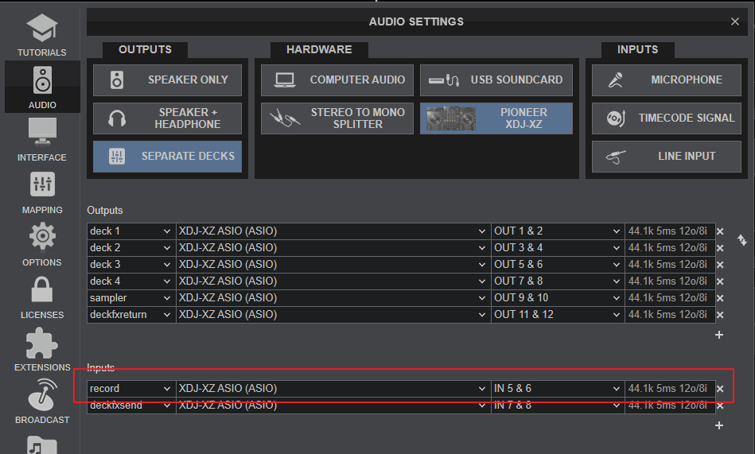Select USB Soundcard hardware option
The image size is (755, 454).
point(496,80)
